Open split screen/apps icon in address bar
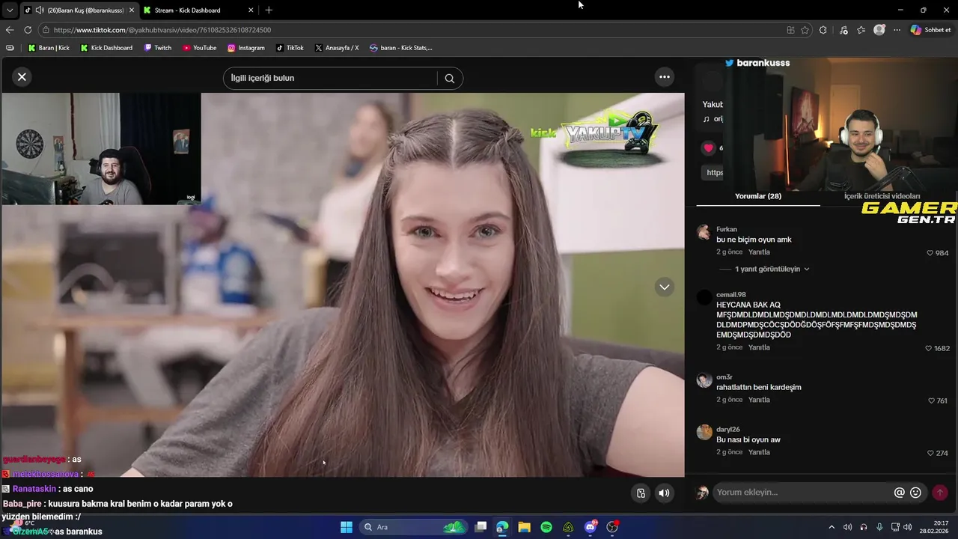958x539 pixels. click(x=790, y=30)
